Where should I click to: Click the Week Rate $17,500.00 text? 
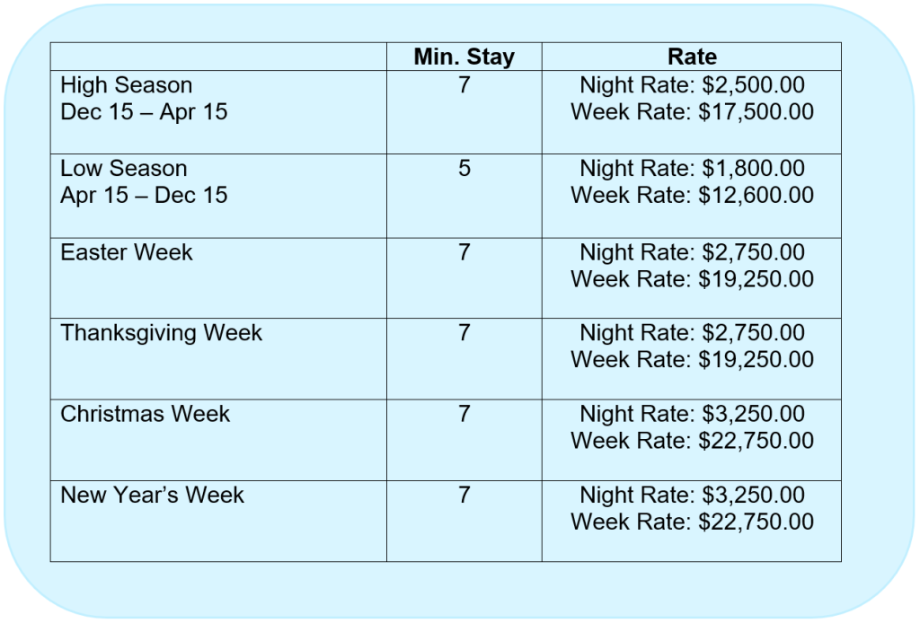pos(693,112)
